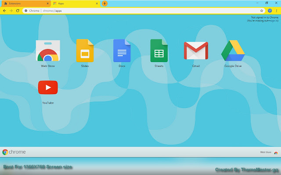Restore down the Chrome window
This screenshot has height=175, width=281.
pyautogui.click(x=267, y=3)
